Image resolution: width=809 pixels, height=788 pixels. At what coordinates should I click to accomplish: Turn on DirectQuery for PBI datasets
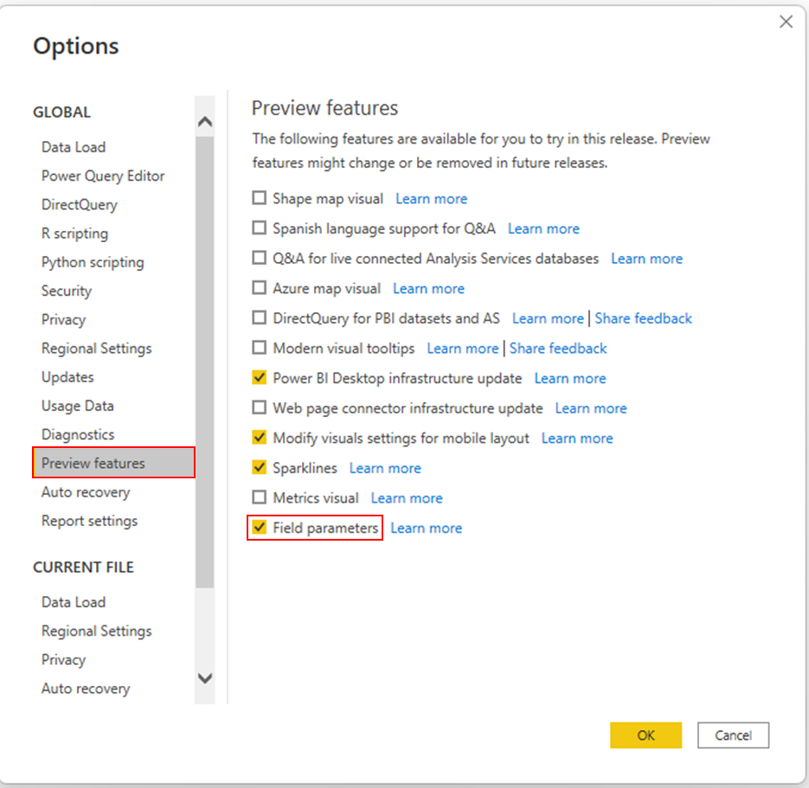[x=260, y=318]
